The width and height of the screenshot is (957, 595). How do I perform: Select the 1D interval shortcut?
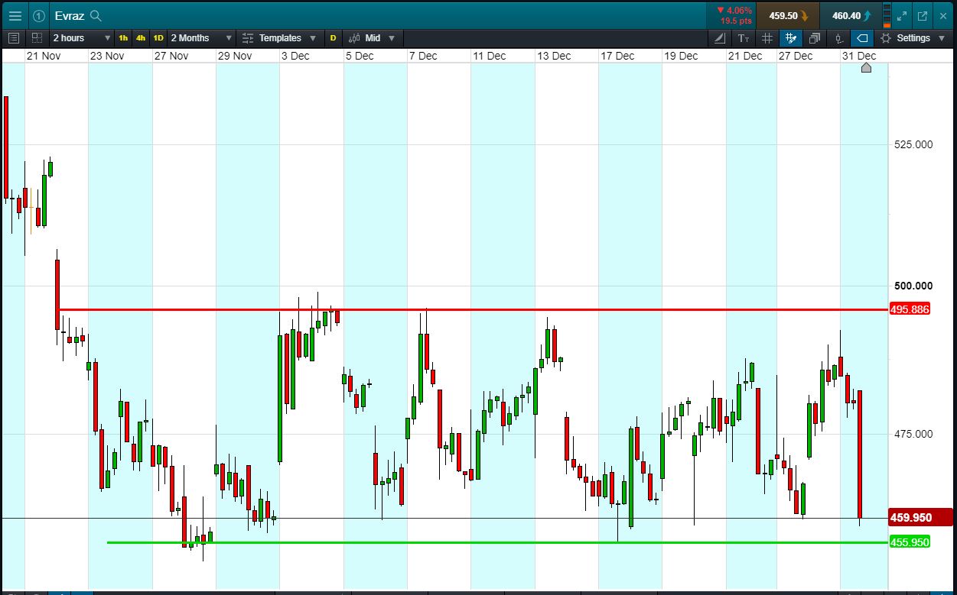coord(158,37)
